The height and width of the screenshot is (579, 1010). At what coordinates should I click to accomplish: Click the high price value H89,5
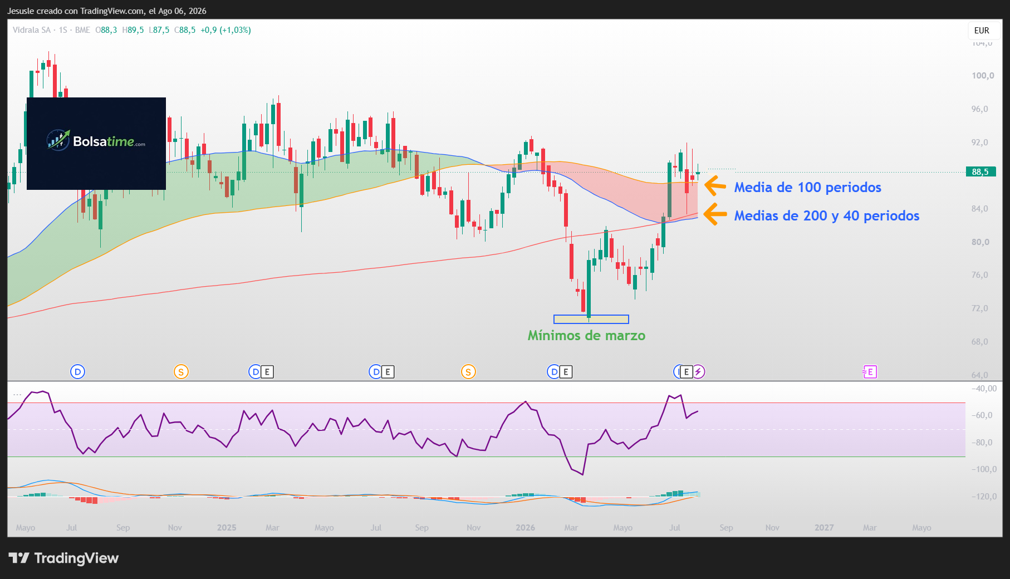(x=133, y=30)
